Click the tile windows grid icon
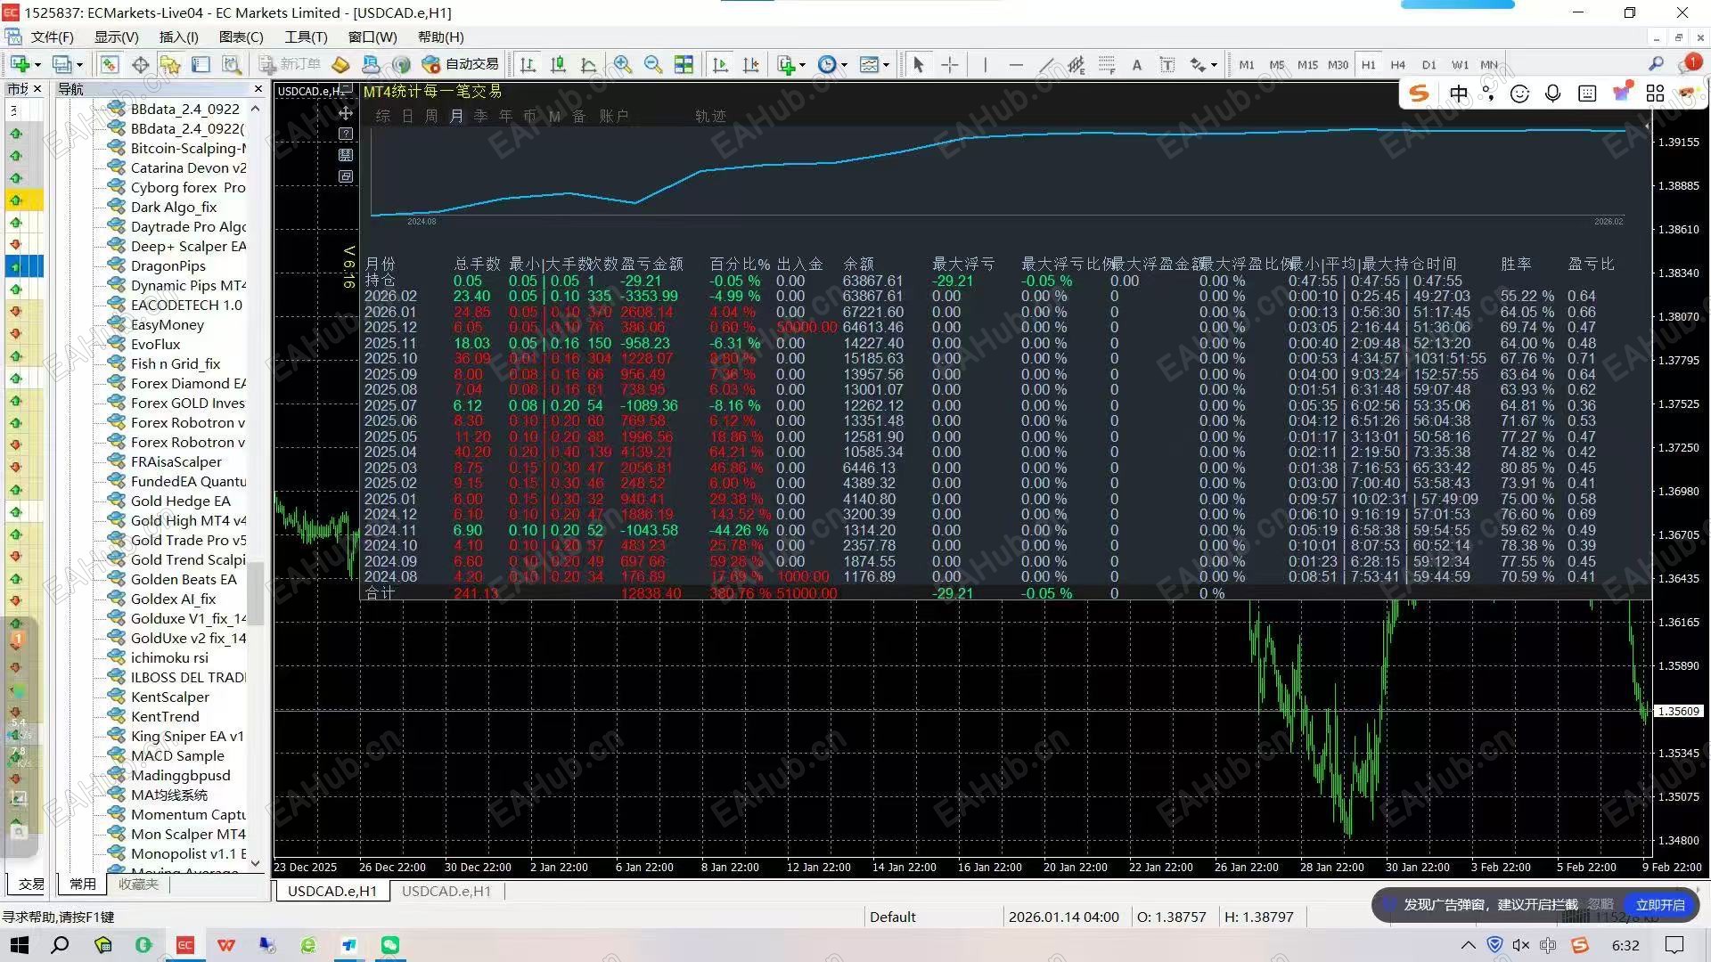 tap(684, 64)
